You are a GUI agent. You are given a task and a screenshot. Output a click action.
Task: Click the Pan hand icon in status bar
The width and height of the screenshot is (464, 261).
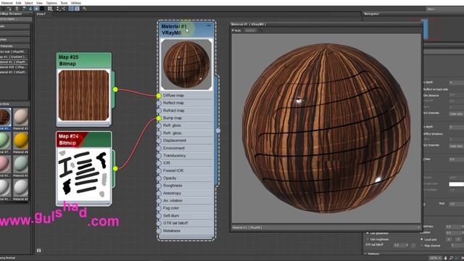point(446,258)
